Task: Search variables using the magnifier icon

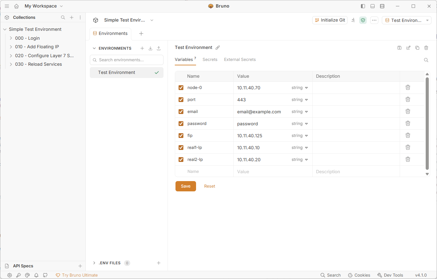Action: coord(426,60)
